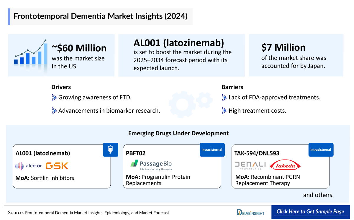Click the arrow bullet before Growing awareness of FTD
Viewport: 354px width, 220px height.
click(54, 97)
